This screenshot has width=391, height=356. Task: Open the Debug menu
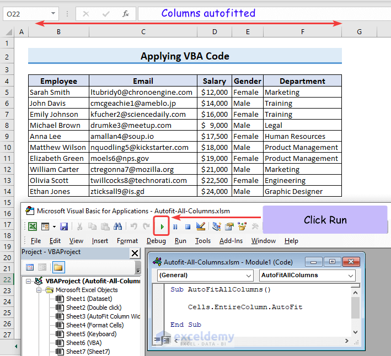[x=156, y=241]
